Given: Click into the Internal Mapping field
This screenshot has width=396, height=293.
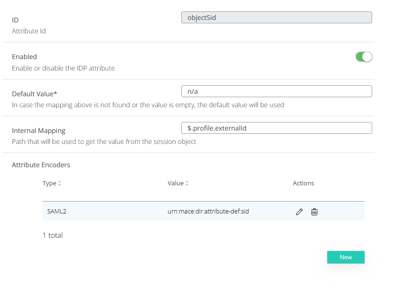Looking at the screenshot, I should pos(276,128).
